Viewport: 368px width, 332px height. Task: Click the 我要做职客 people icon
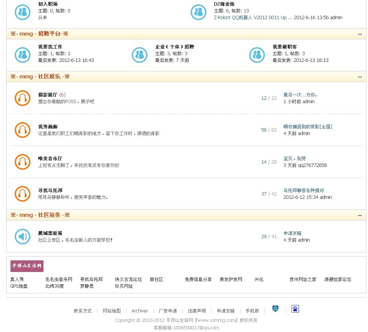pos(257,55)
